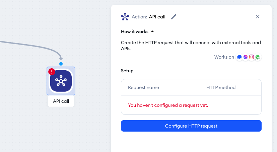The width and height of the screenshot is (277, 152).
Task: Click the Setup section heading
Action: tap(127, 71)
